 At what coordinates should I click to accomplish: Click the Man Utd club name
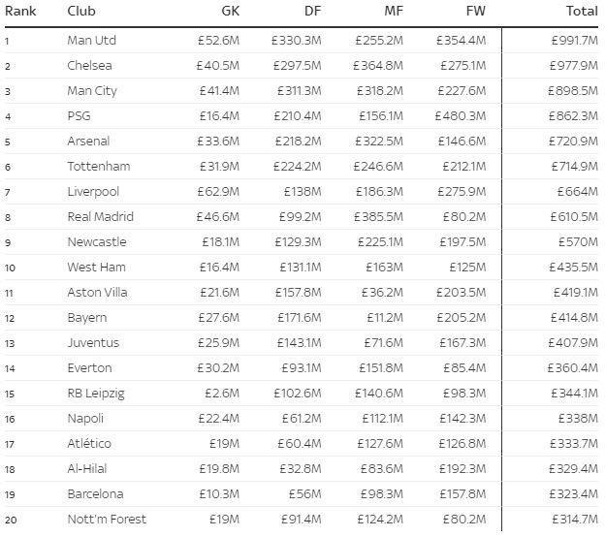click(x=91, y=40)
